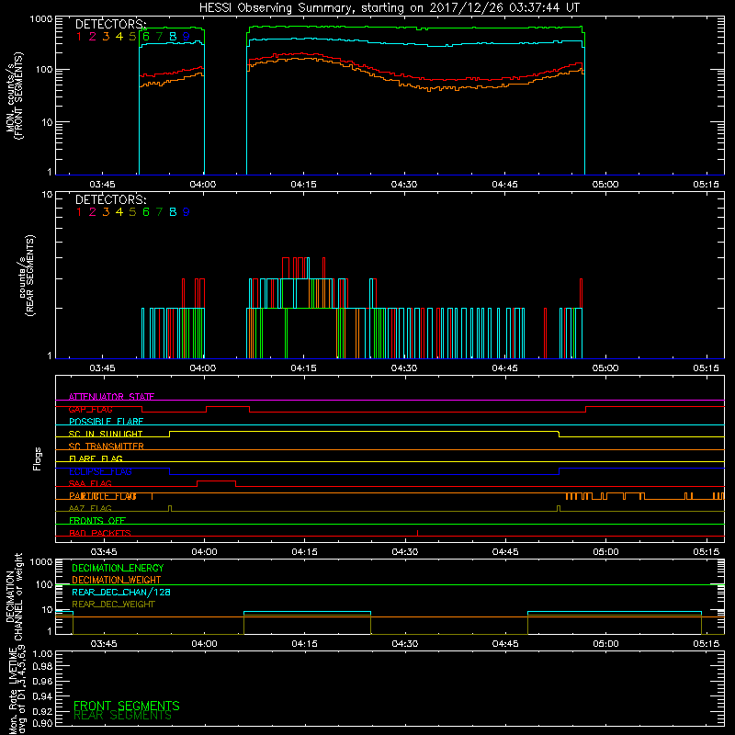735x735 pixels.
Task: Click the counts/s (REAR SEGMENTS) axis label
Action: point(27,277)
